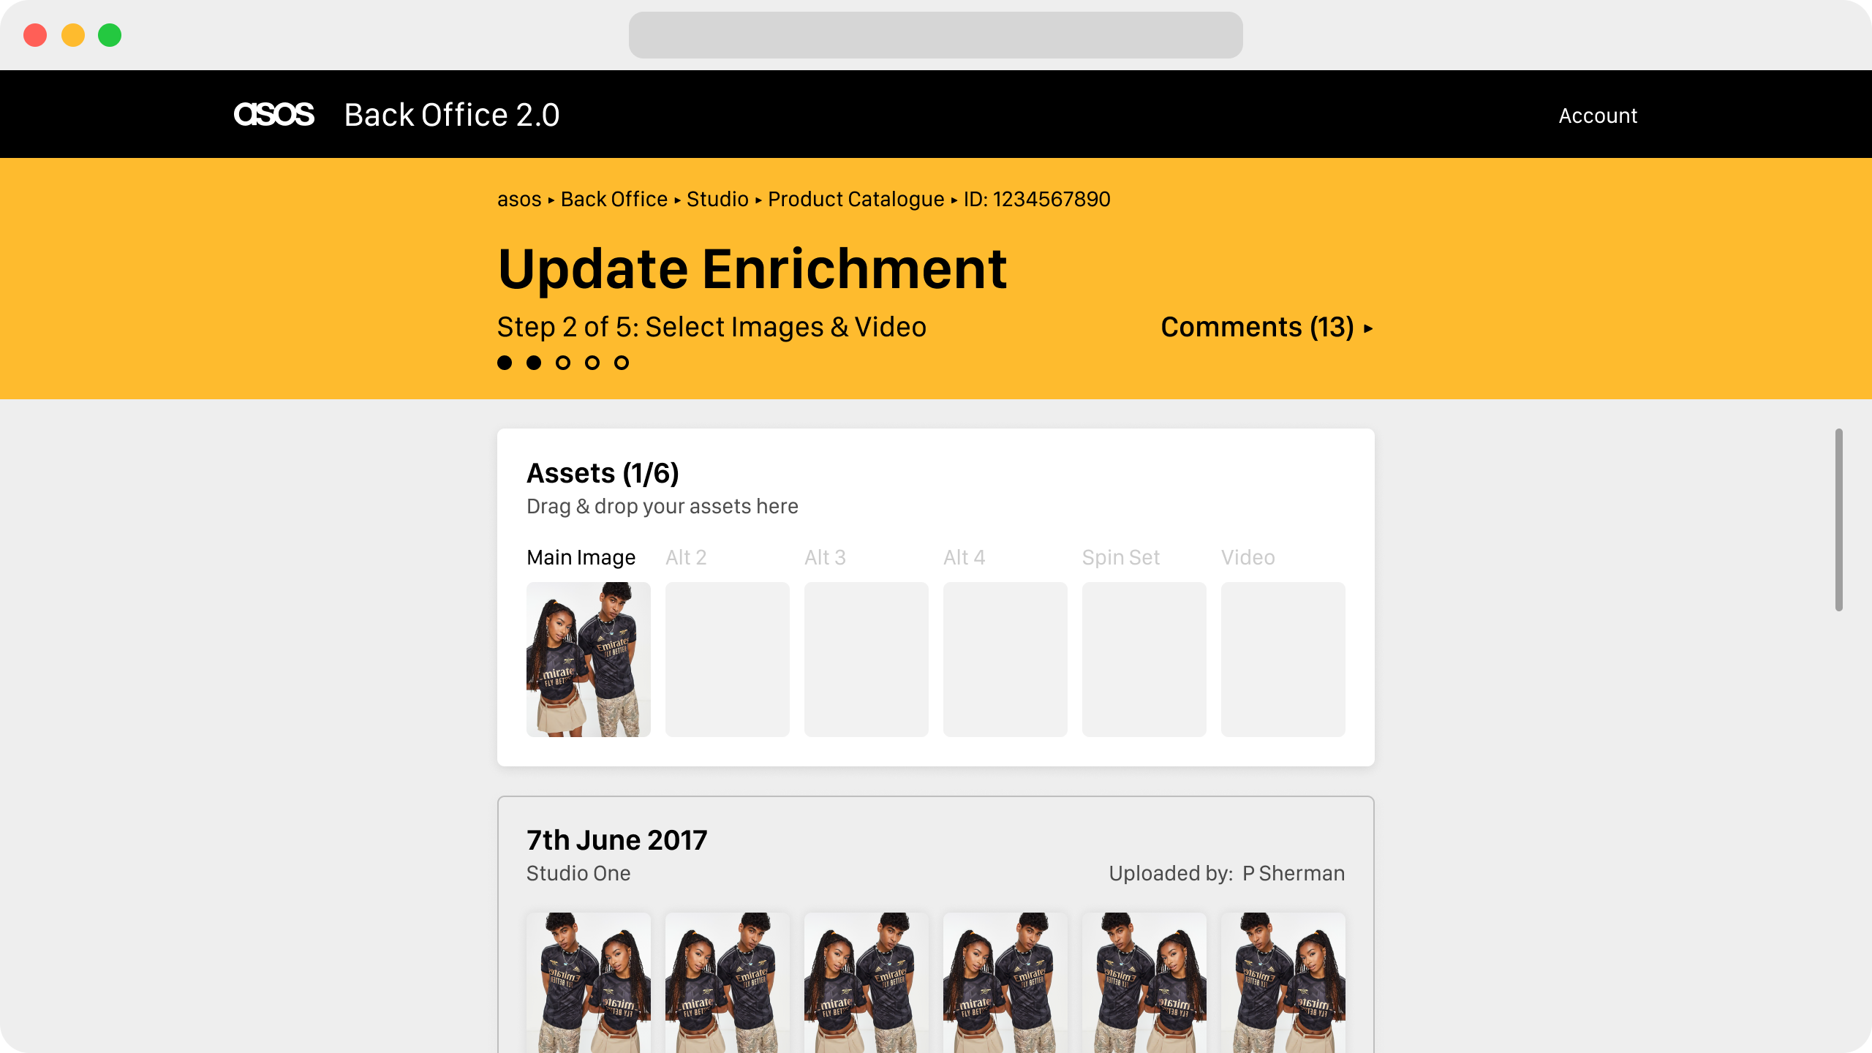Select Alt 3 slot label

[x=825, y=557]
